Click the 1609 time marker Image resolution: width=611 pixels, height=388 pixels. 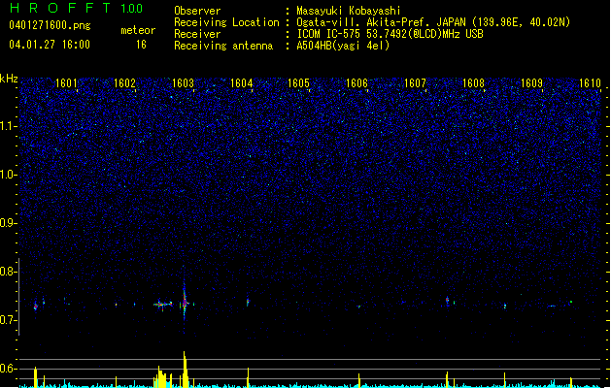click(532, 83)
